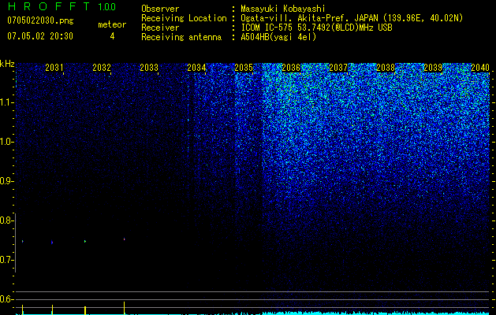Click the receiver ICOM IC-575 frequency text
The width and height of the screenshot is (496, 315).
[x=316, y=28]
